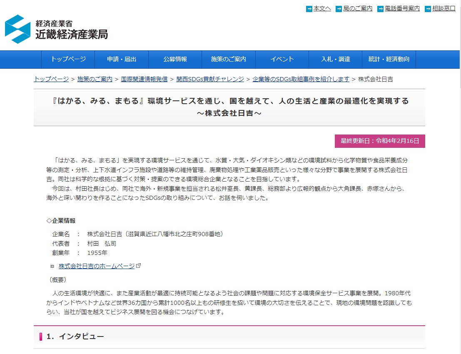Open 統計・経済動向 navigation item
461x354 pixels.
(389, 60)
